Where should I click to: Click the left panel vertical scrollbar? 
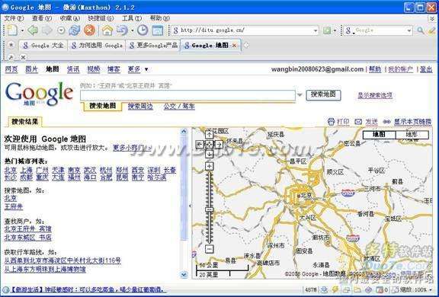point(184,203)
